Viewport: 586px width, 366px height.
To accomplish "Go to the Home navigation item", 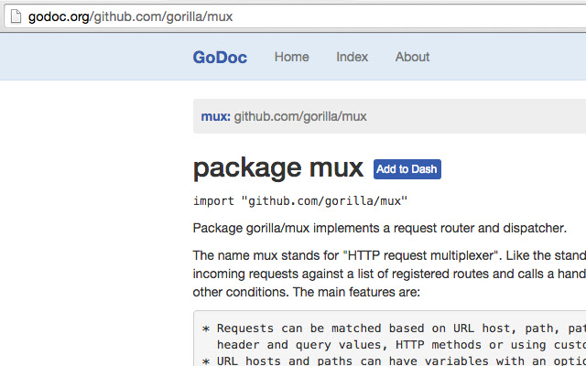I will (291, 57).
